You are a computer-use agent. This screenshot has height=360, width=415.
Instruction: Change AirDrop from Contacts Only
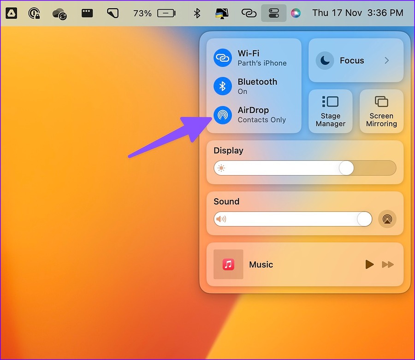click(x=254, y=115)
